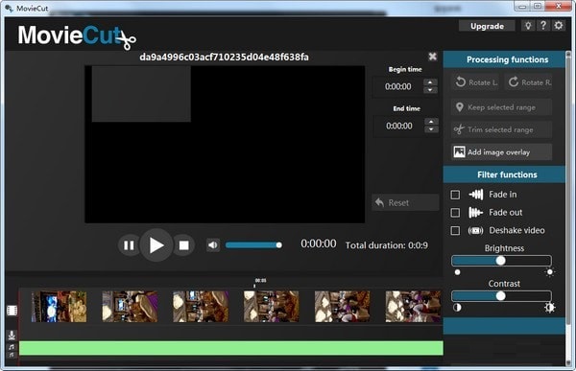Screen dimensions: 576x371
Task: Close the video preview with the X
Action: [x=432, y=57]
